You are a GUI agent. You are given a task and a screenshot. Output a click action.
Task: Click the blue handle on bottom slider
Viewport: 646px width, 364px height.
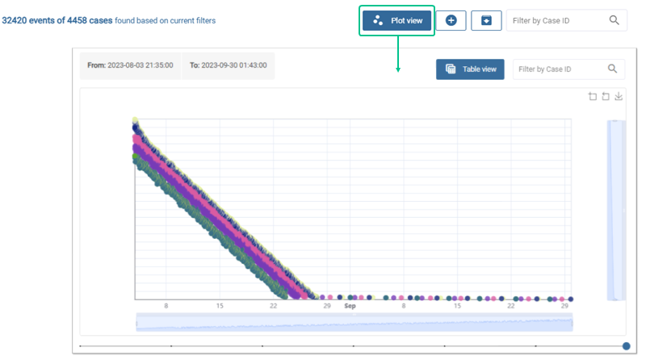627,346
